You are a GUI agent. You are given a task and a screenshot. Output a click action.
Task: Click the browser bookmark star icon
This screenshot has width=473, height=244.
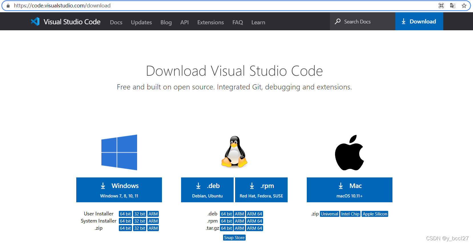[x=464, y=5]
